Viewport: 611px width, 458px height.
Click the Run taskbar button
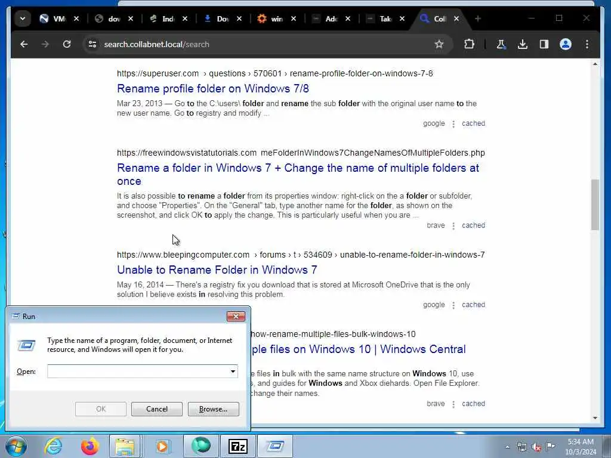(274, 446)
